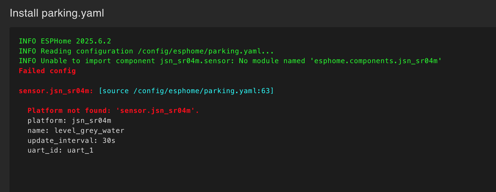Click the "Platform not found" error line
This screenshot has width=496, height=192.
pos(113,111)
